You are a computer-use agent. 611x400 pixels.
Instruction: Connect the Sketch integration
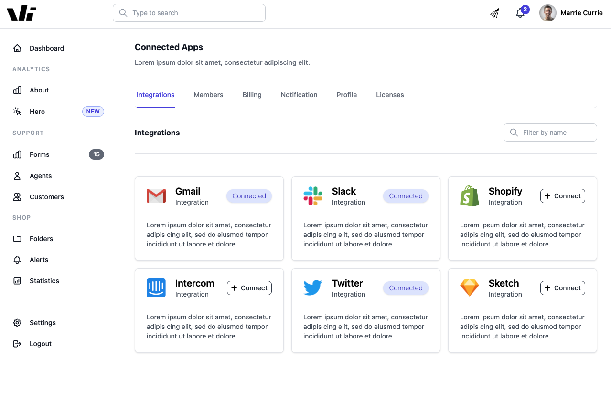click(x=563, y=288)
